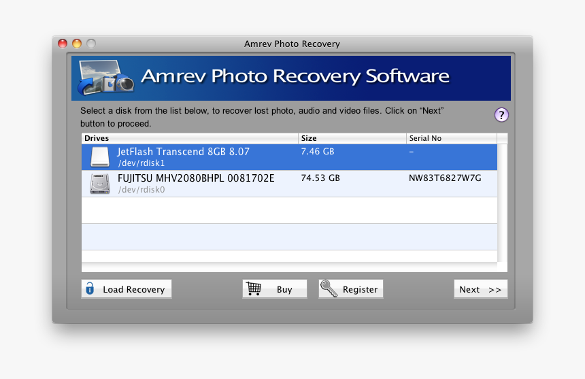Click the 7.46 GB size cell
This screenshot has height=379, width=585.
[x=318, y=152]
